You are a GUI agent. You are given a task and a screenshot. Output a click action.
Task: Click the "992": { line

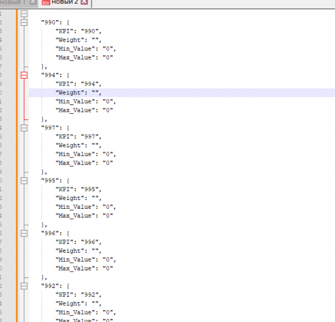point(55,286)
